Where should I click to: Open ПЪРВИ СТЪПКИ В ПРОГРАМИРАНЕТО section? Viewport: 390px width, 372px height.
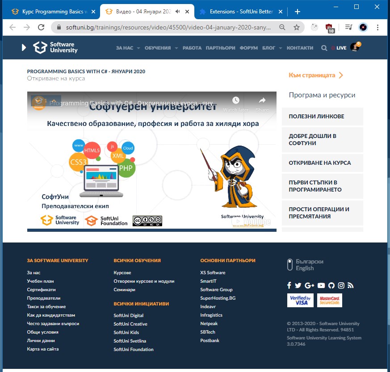point(323,186)
